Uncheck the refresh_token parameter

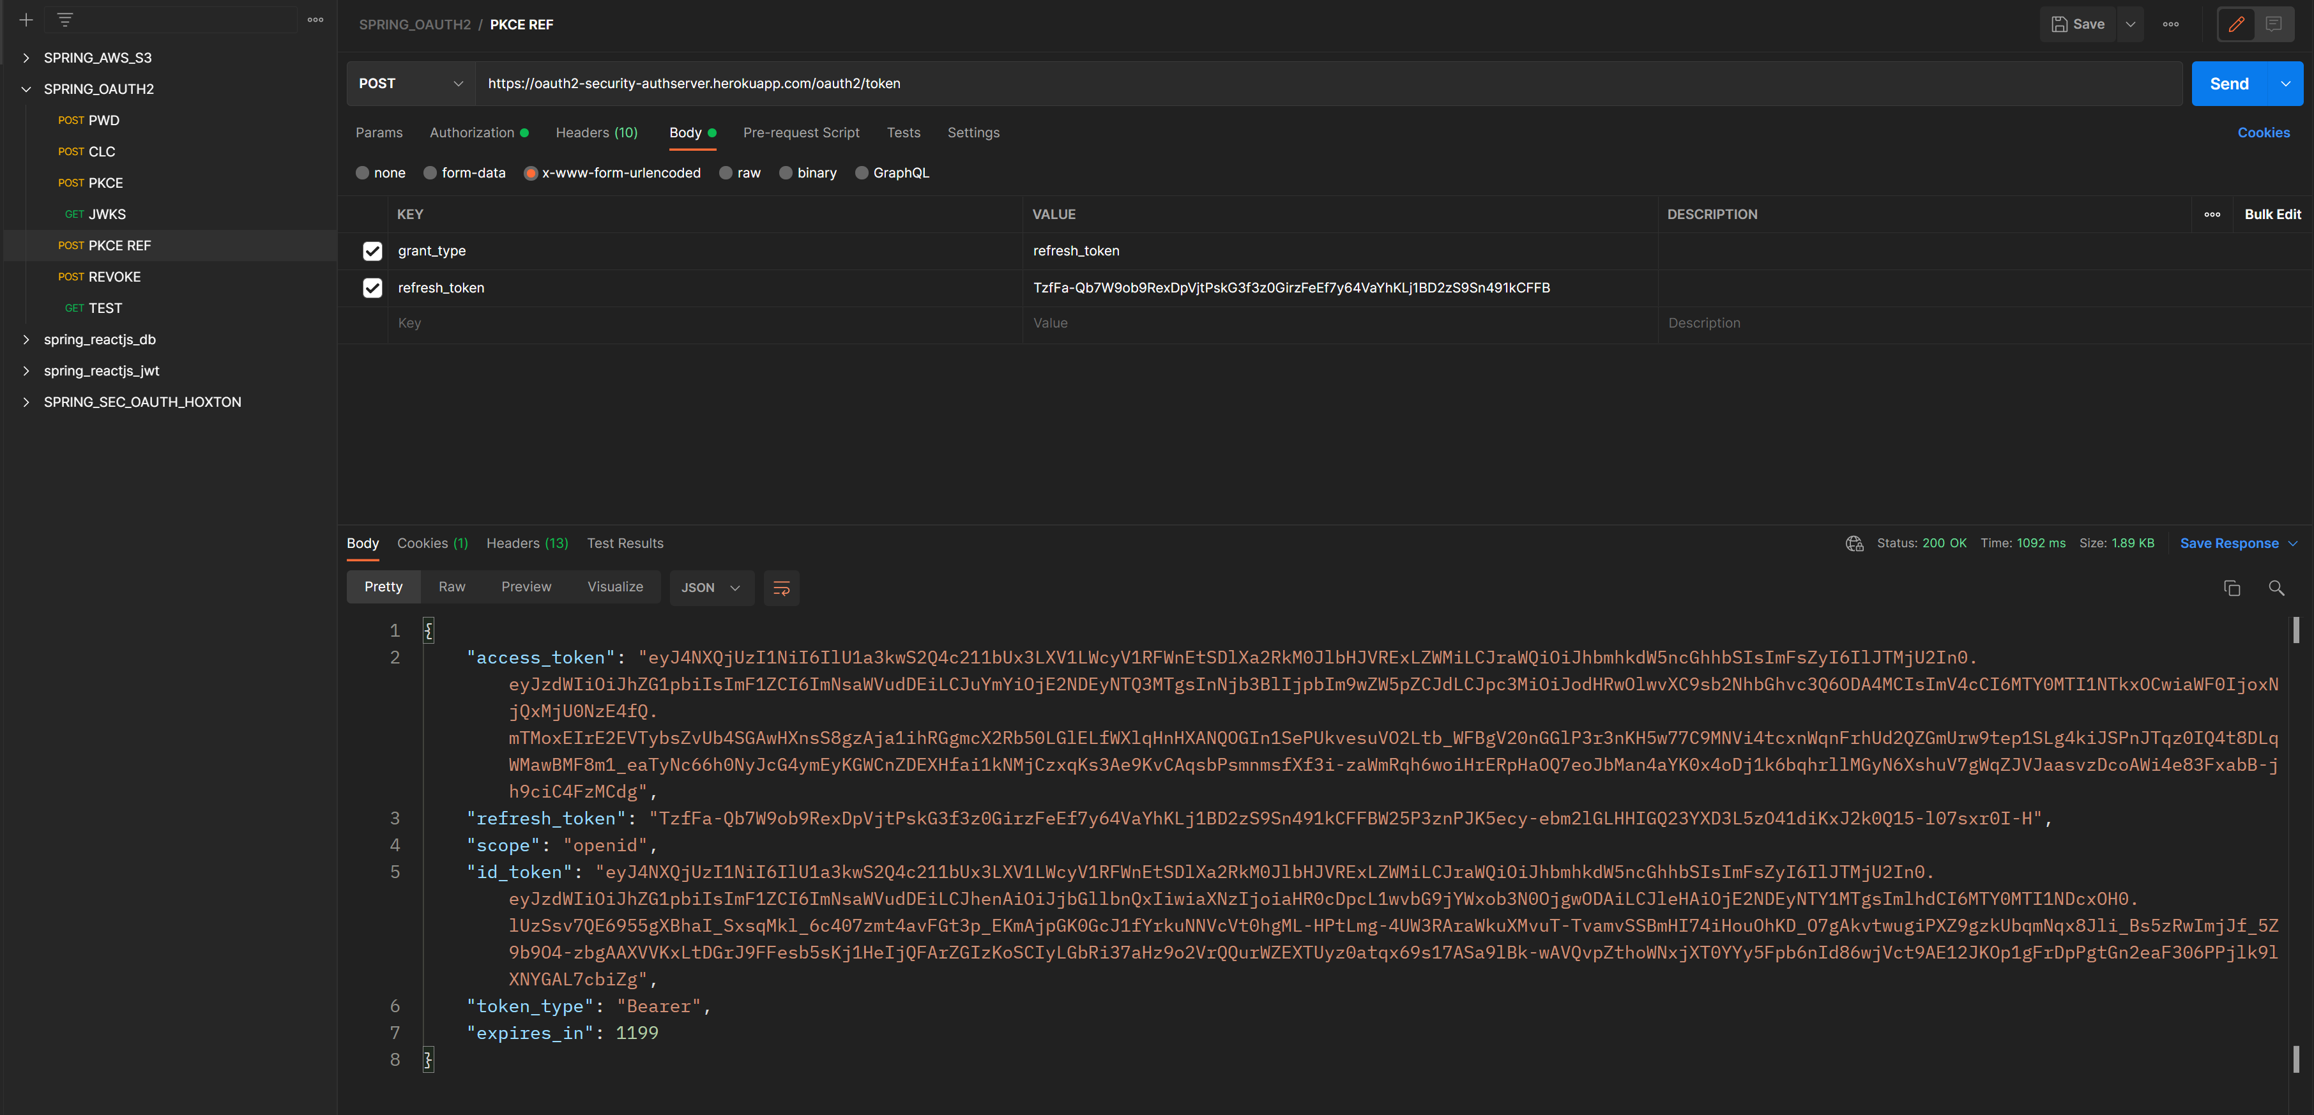372,287
